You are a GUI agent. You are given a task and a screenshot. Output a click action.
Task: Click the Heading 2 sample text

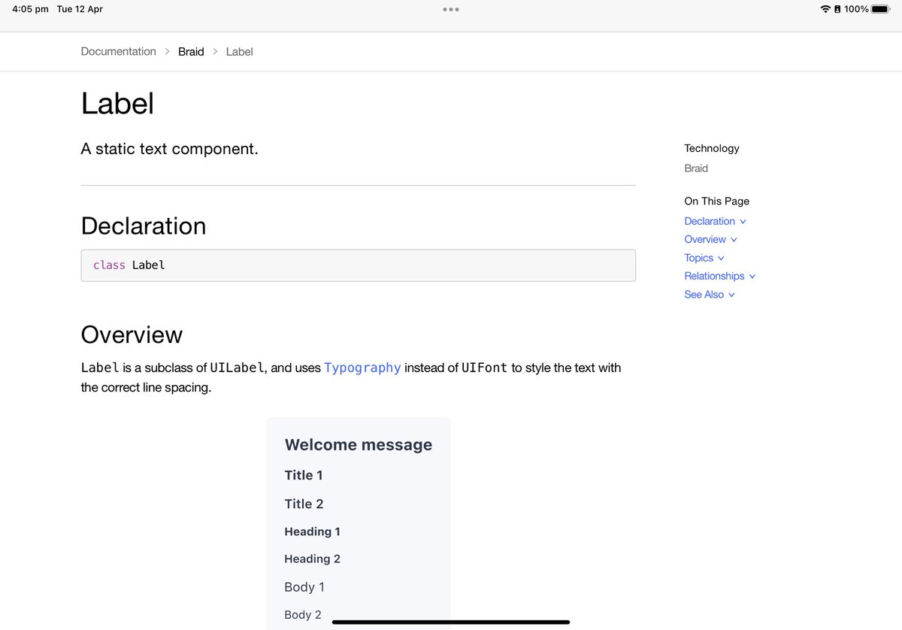point(312,559)
